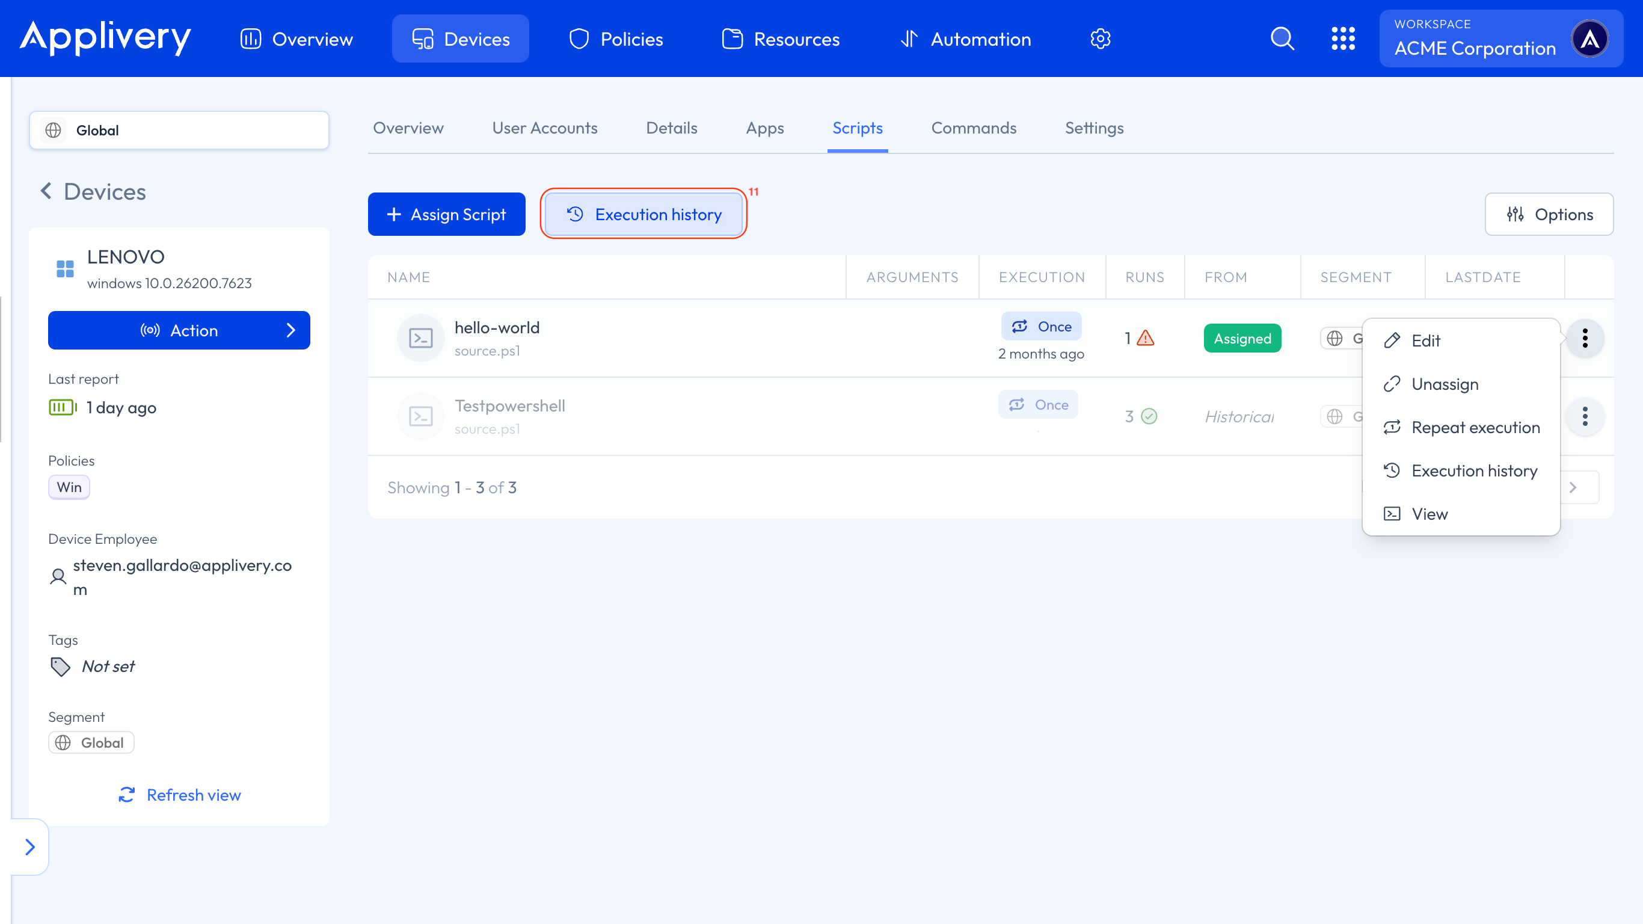Click the hello-world script terminal icon
The image size is (1643, 924).
[x=420, y=338]
